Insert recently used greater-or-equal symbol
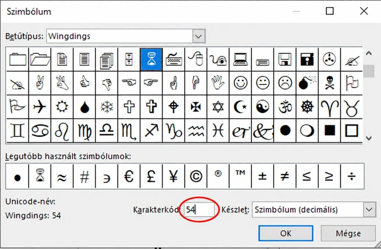Image resolution: width=381 pixels, height=249 pixels. pos(330,177)
